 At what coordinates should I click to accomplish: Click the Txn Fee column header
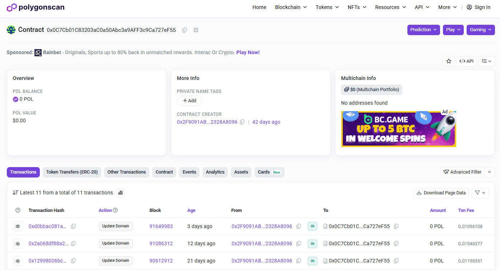coord(466,210)
